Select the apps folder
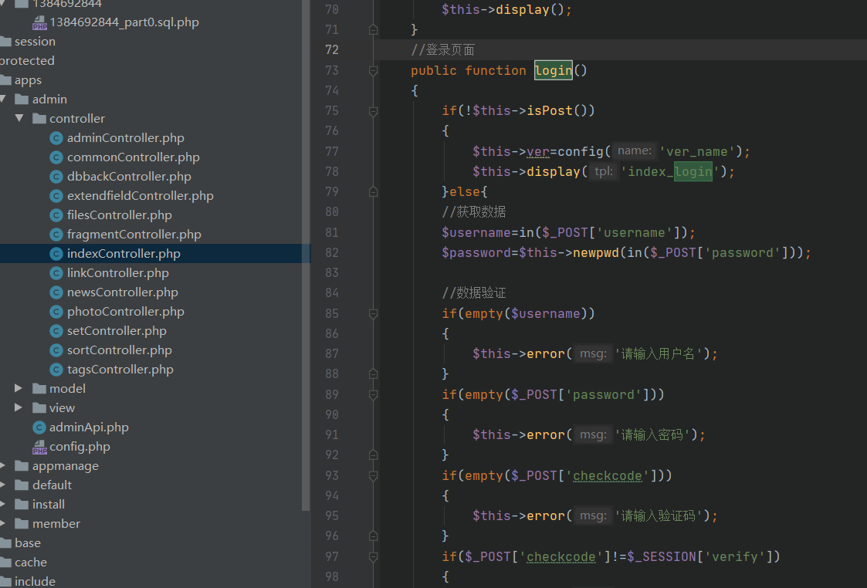The width and height of the screenshot is (867, 588). click(x=28, y=80)
